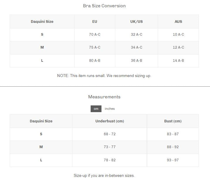Switch measurements to inches unit
210x183 pixels.
point(110,109)
